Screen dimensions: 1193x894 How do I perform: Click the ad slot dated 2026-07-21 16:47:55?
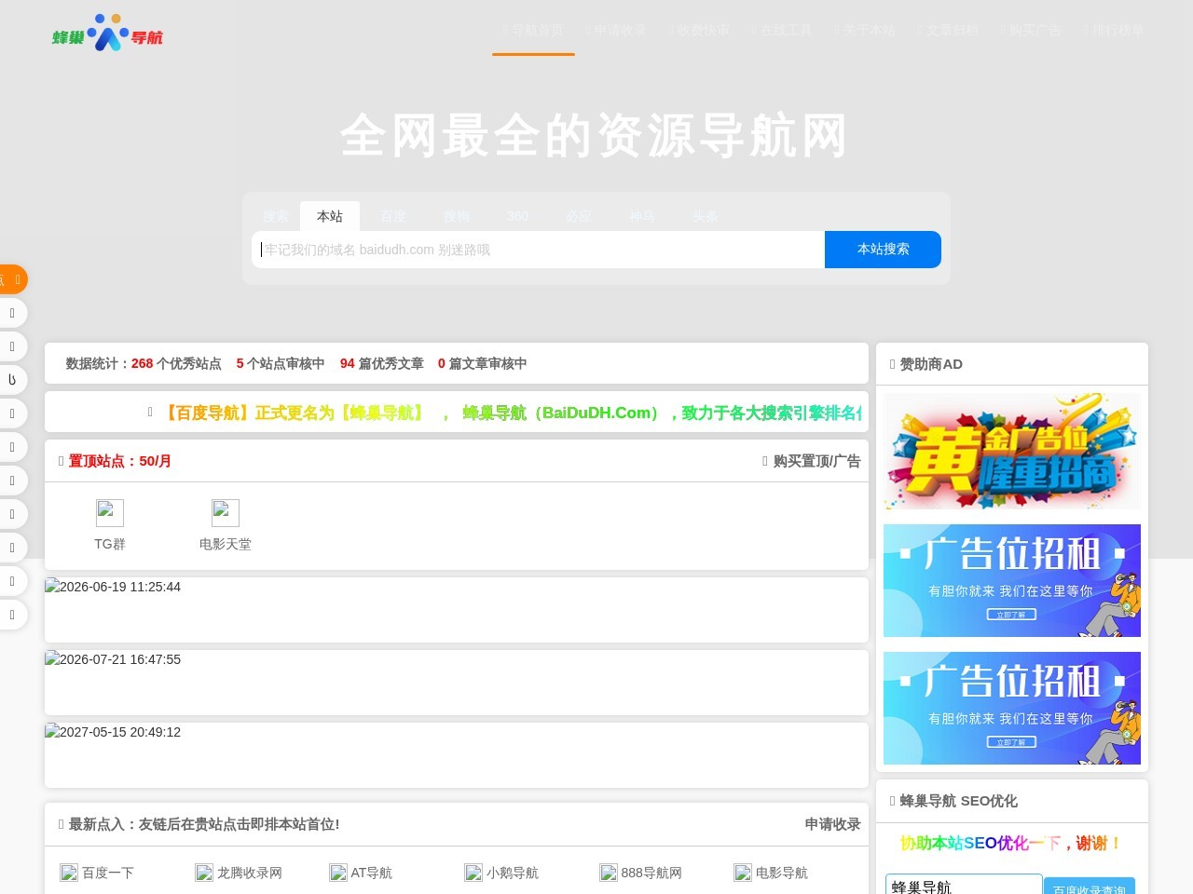coord(457,683)
